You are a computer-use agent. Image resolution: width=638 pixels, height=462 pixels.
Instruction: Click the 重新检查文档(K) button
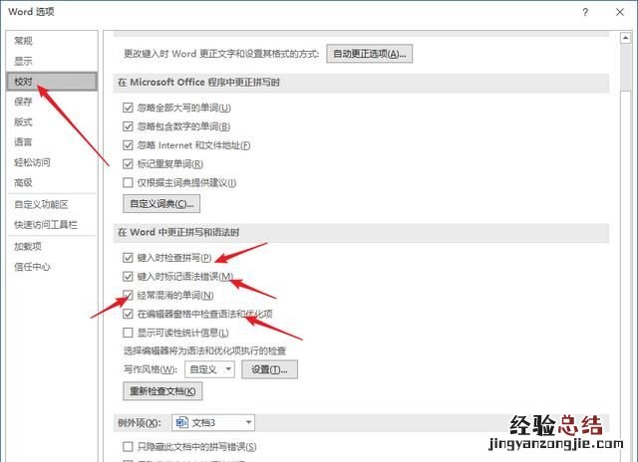[x=162, y=391]
